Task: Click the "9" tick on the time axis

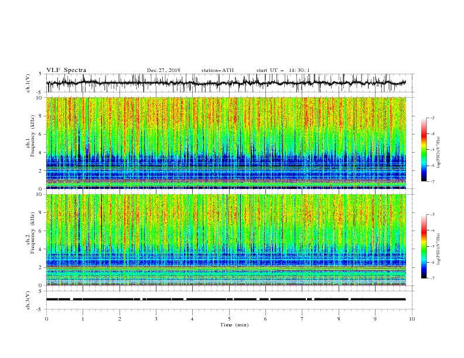Action: pyautogui.click(x=375, y=319)
